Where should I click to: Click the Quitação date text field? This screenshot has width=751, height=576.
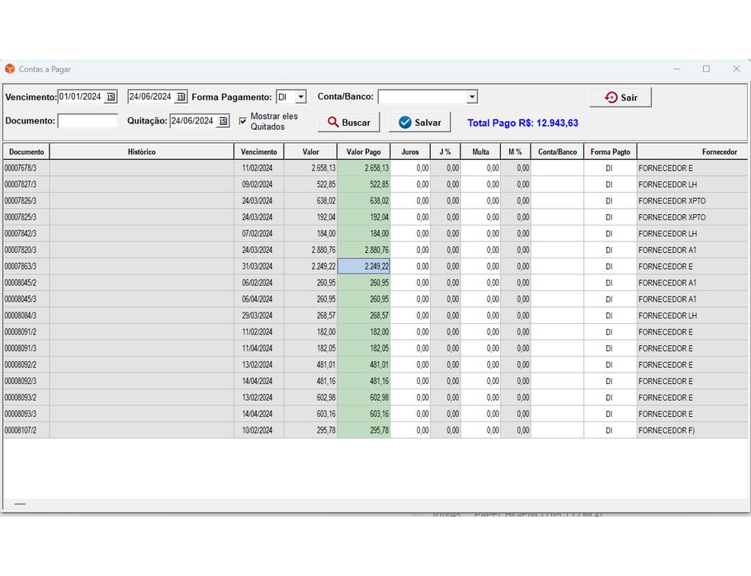(192, 121)
